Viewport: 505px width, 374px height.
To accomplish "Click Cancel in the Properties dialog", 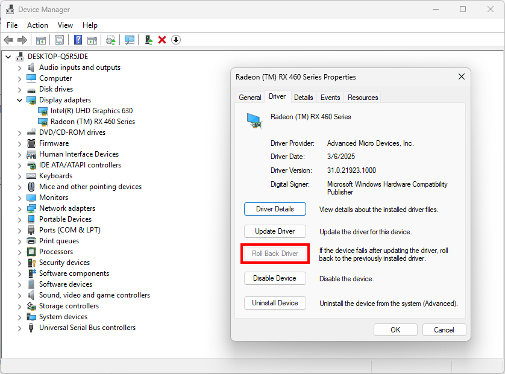I will (x=444, y=329).
